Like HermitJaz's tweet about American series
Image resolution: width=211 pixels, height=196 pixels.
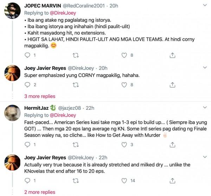coord(124,144)
